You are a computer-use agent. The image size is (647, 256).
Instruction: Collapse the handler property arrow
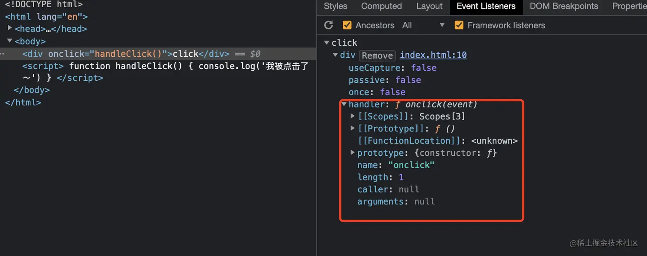[344, 104]
